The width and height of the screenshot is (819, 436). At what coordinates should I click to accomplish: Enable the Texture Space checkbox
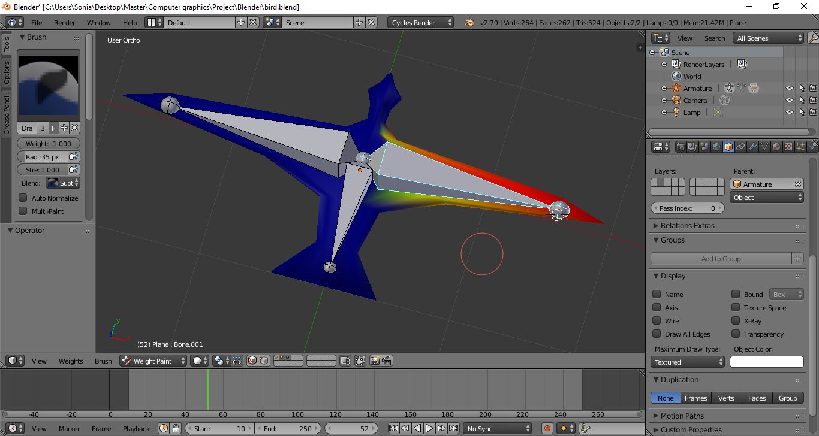[x=736, y=307]
